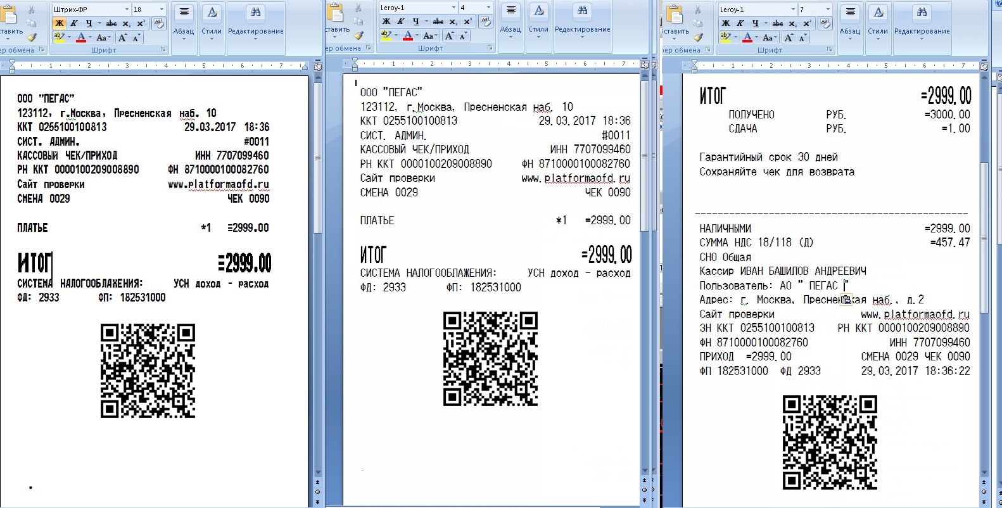1002x508 pixels.
Task: Expand highlight color arrow in right window
Action: (735, 38)
